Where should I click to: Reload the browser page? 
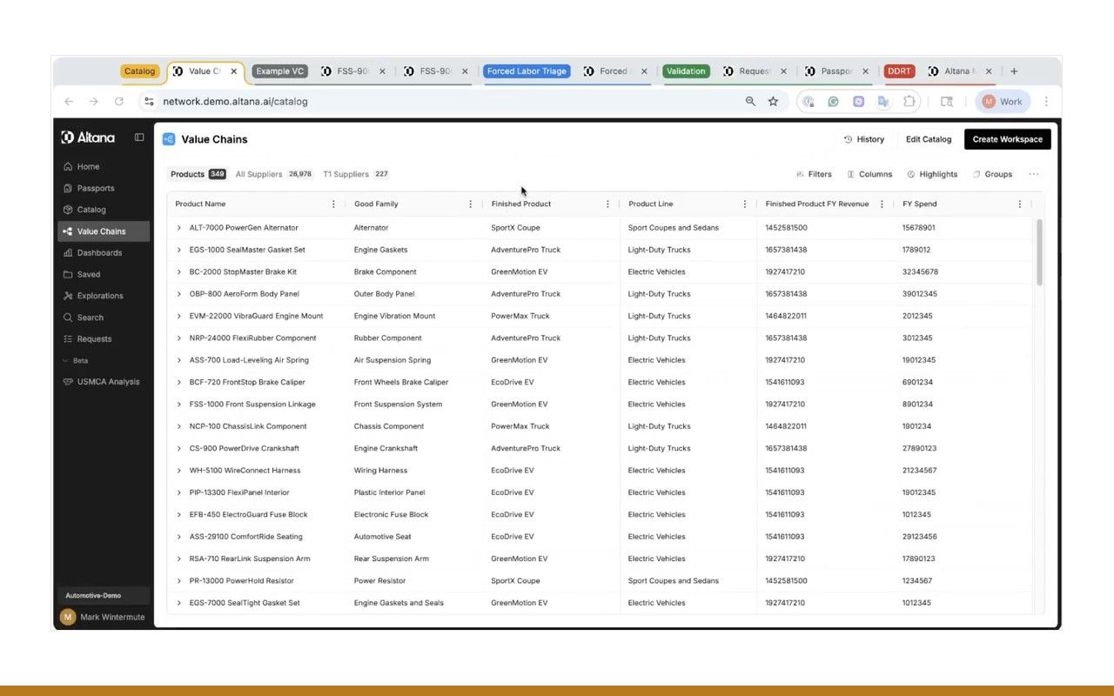coord(118,102)
